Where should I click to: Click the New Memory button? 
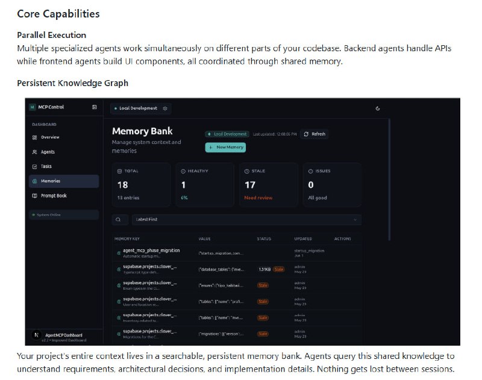(x=225, y=147)
